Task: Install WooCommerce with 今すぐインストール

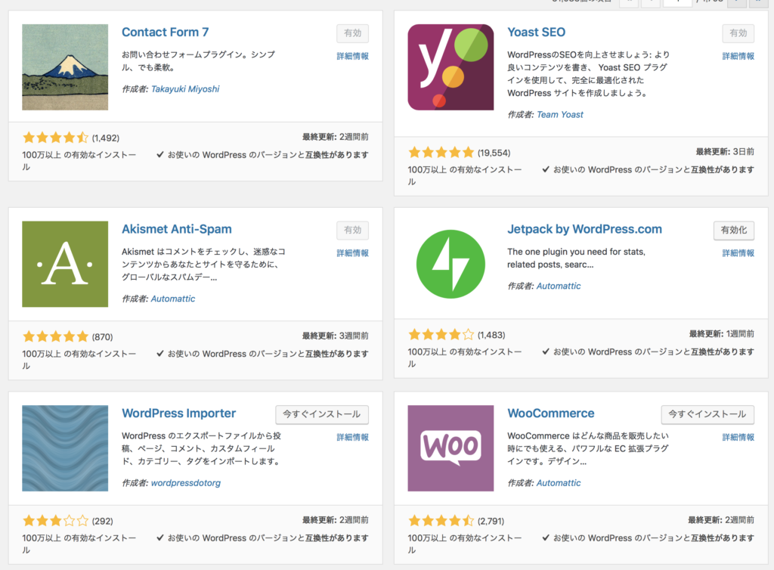Action: point(707,414)
